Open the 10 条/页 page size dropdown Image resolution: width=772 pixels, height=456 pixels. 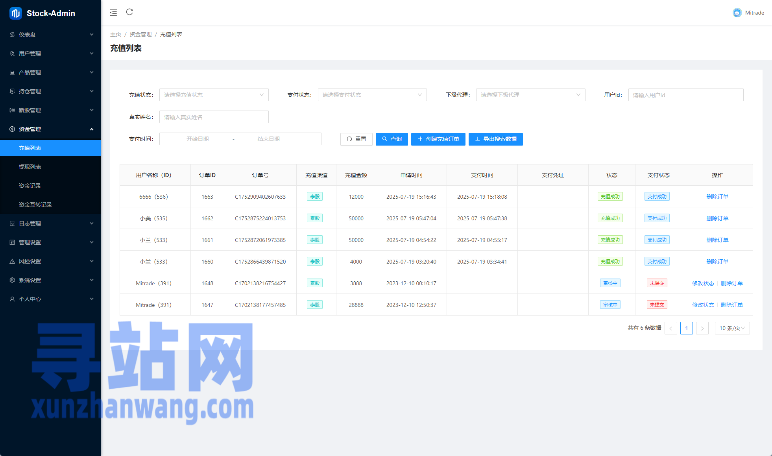coord(732,328)
